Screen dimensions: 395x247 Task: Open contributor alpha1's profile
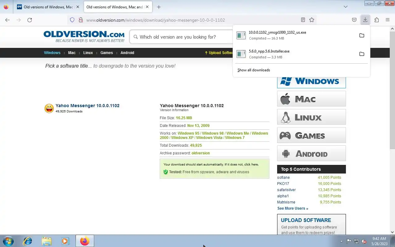(283, 196)
